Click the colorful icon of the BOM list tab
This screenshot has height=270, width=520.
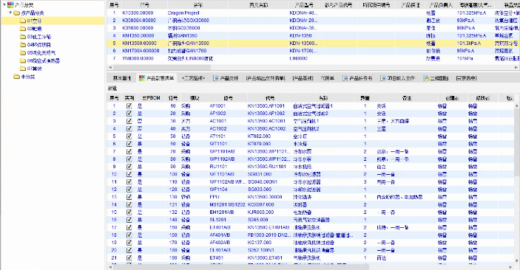coord(142,78)
